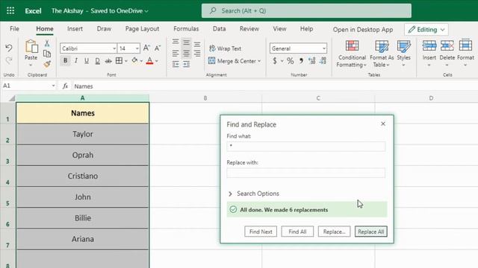Toggle Underline formatting
Viewport: 478px width, 268px height.
click(x=87, y=61)
